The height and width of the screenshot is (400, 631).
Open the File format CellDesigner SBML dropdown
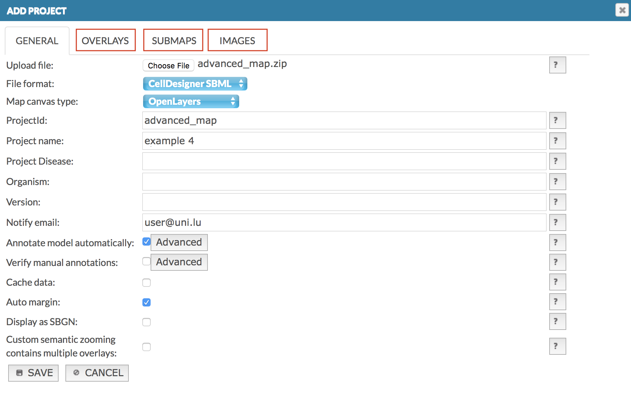coord(195,84)
